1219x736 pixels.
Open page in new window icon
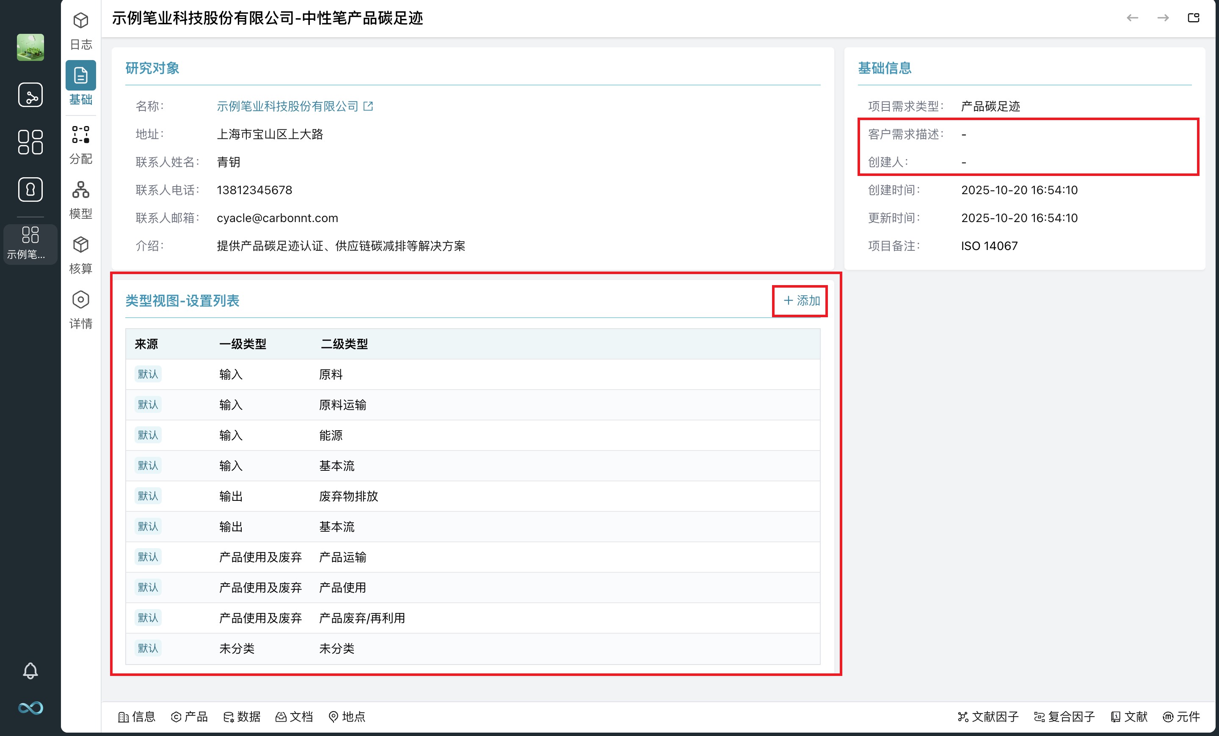click(x=1193, y=18)
